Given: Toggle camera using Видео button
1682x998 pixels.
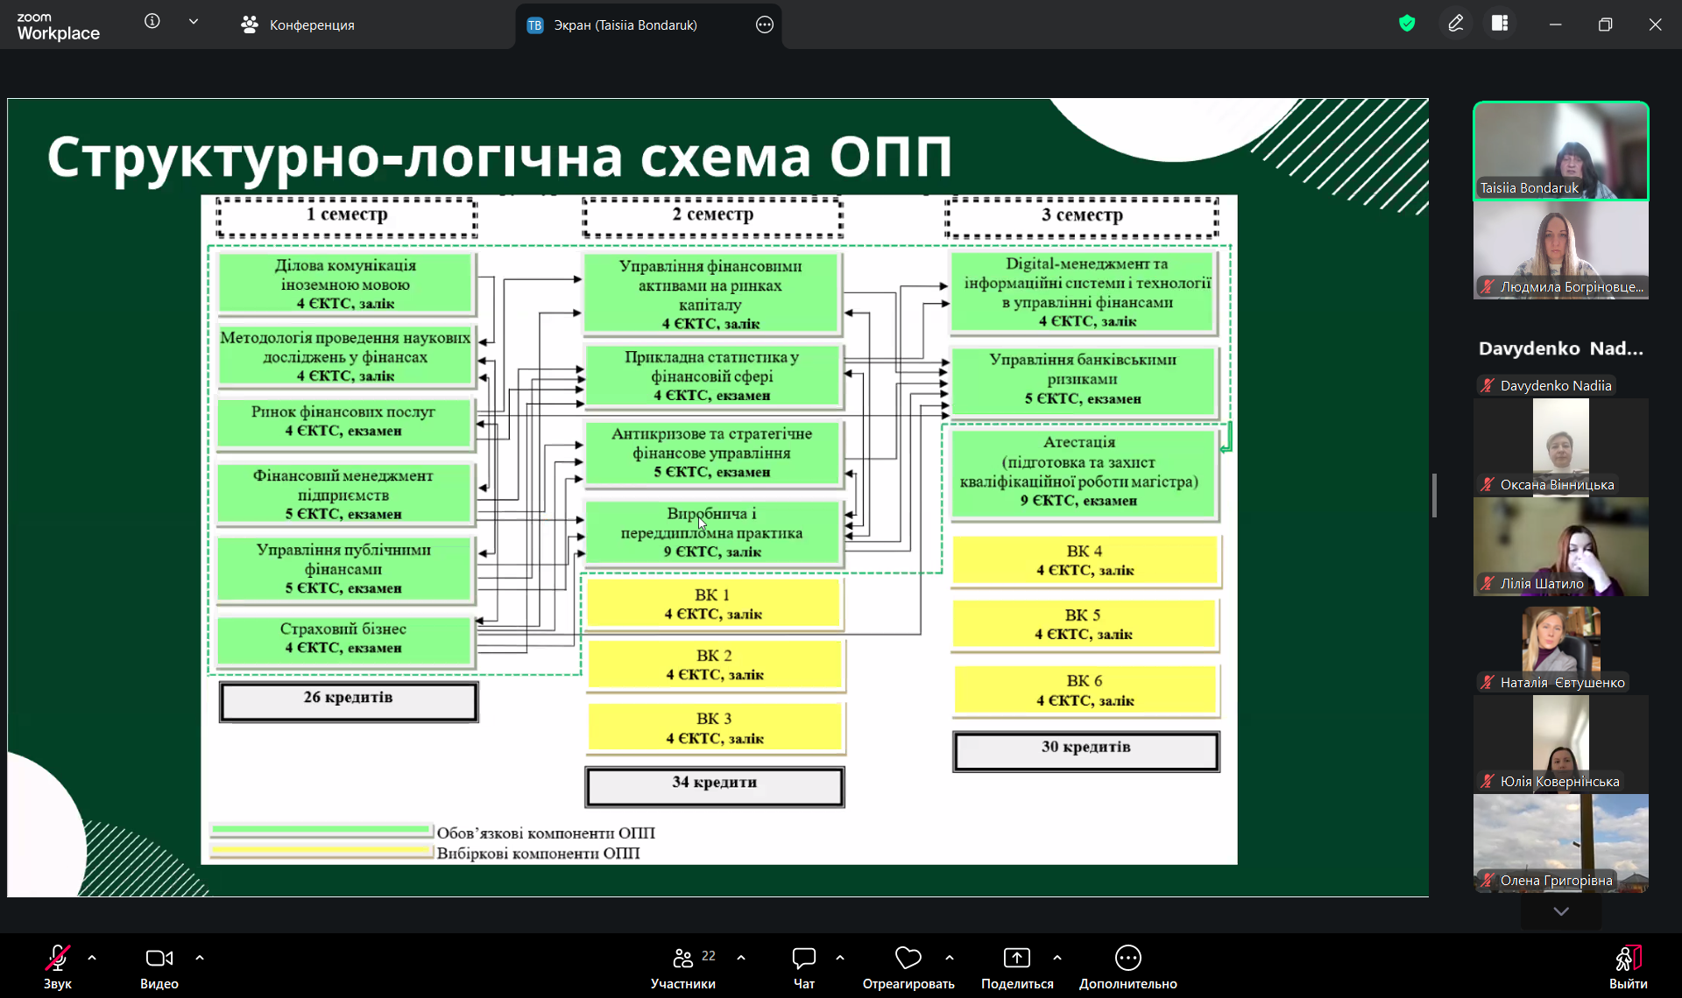Looking at the screenshot, I should pyautogui.click(x=159, y=966).
